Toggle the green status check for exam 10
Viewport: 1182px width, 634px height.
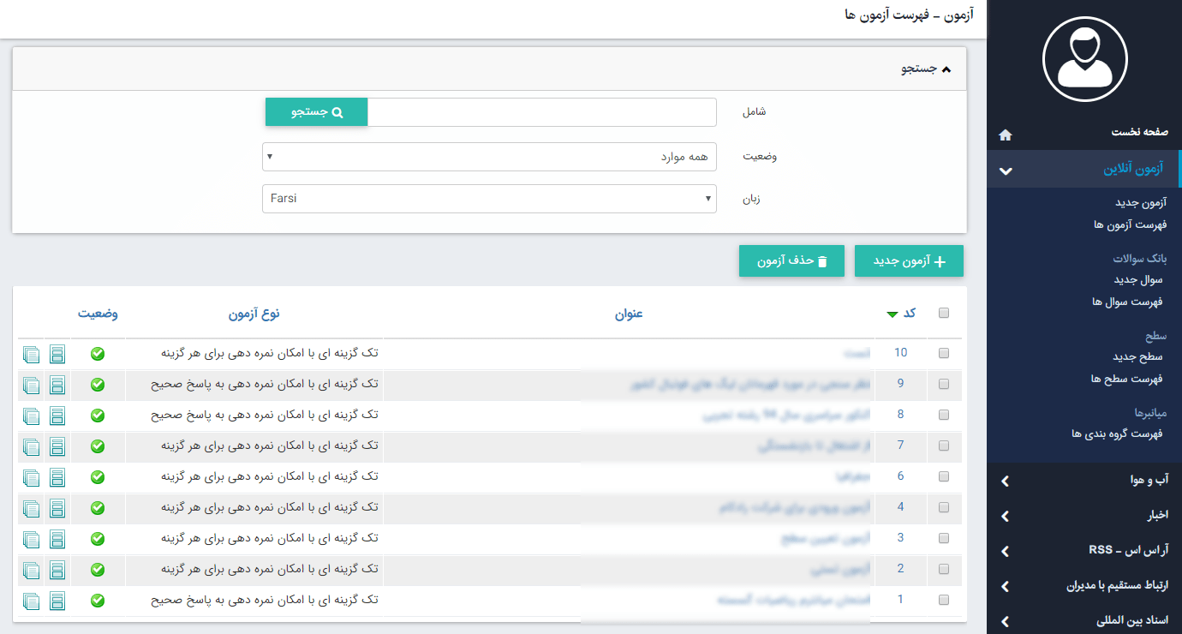click(x=98, y=353)
